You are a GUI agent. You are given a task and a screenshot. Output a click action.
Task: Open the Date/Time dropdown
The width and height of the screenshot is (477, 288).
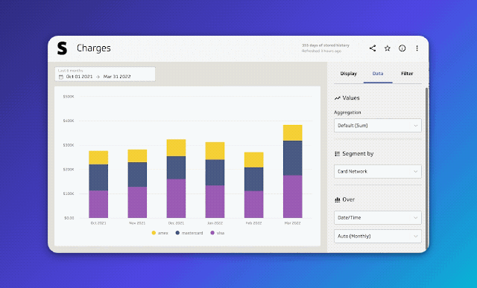[x=378, y=217]
